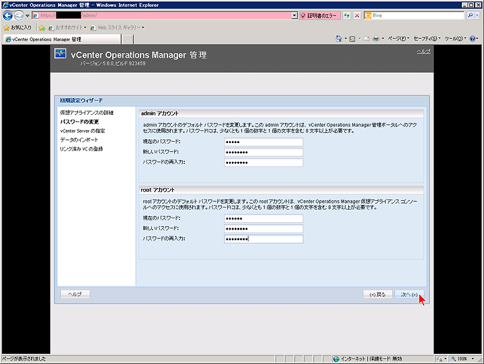Select the vCenter Operations Manager 管理 tab
484x364 pixels.
click(x=62, y=39)
